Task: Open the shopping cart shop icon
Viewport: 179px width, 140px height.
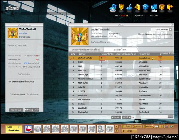Action: 154,8
